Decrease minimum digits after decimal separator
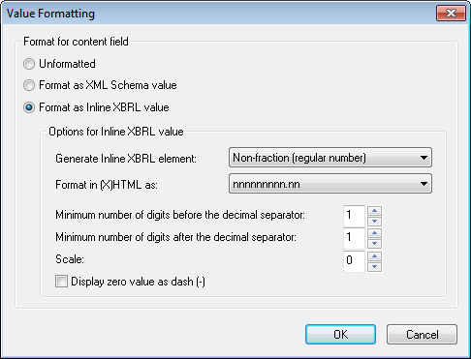The image size is (471, 359). click(x=374, y=244)
